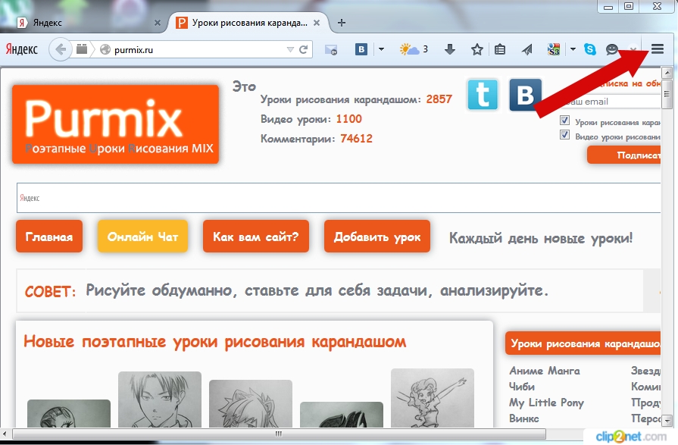Bookmark this page with the star
This screenshot has width=678, height=445.
click(477, 49)
